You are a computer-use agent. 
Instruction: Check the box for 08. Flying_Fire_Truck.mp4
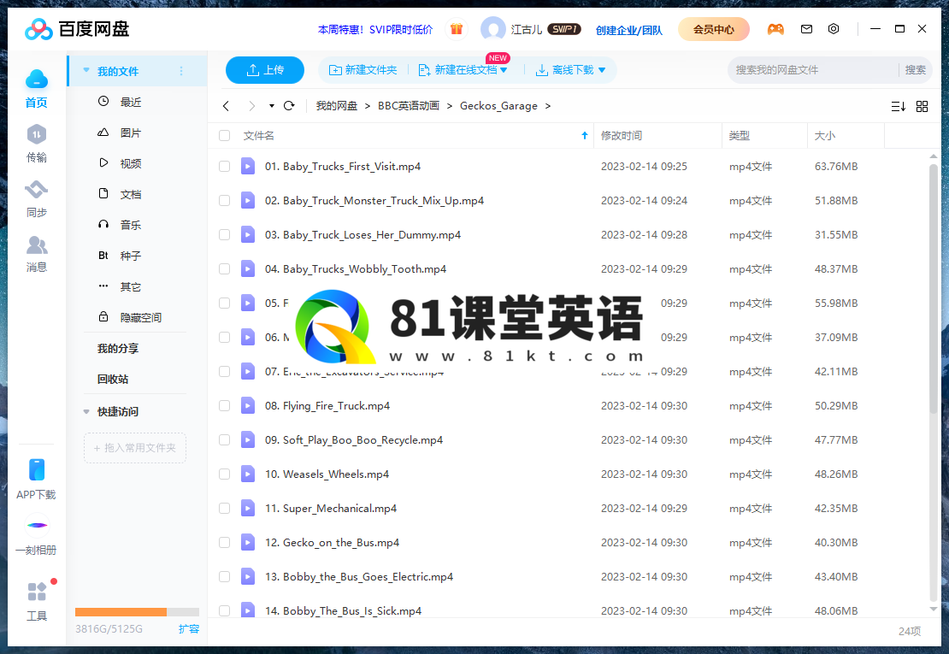click(225, 405)
